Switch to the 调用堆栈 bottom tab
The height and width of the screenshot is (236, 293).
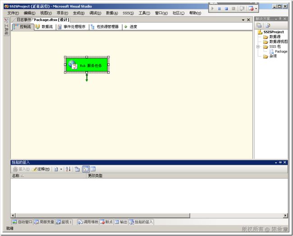[88, 222]
